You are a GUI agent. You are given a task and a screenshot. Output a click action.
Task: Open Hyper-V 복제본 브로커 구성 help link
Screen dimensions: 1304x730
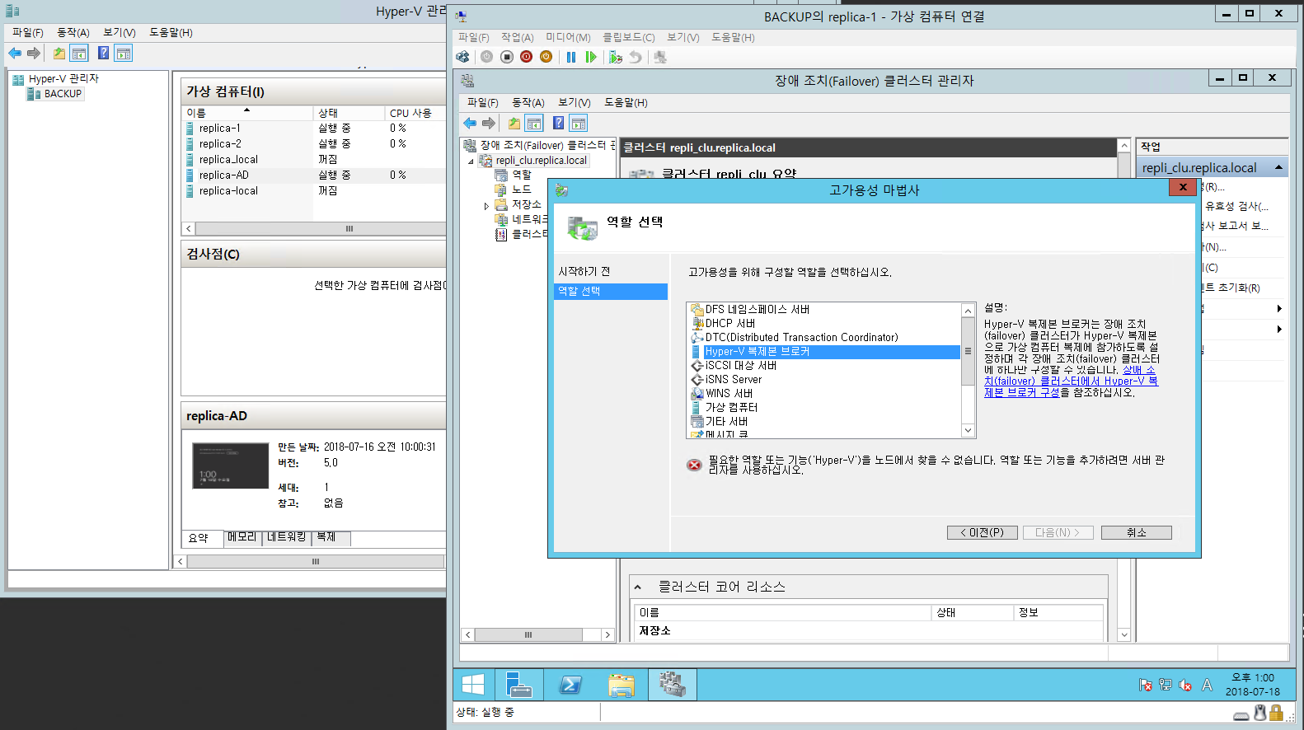[1071, 381]
